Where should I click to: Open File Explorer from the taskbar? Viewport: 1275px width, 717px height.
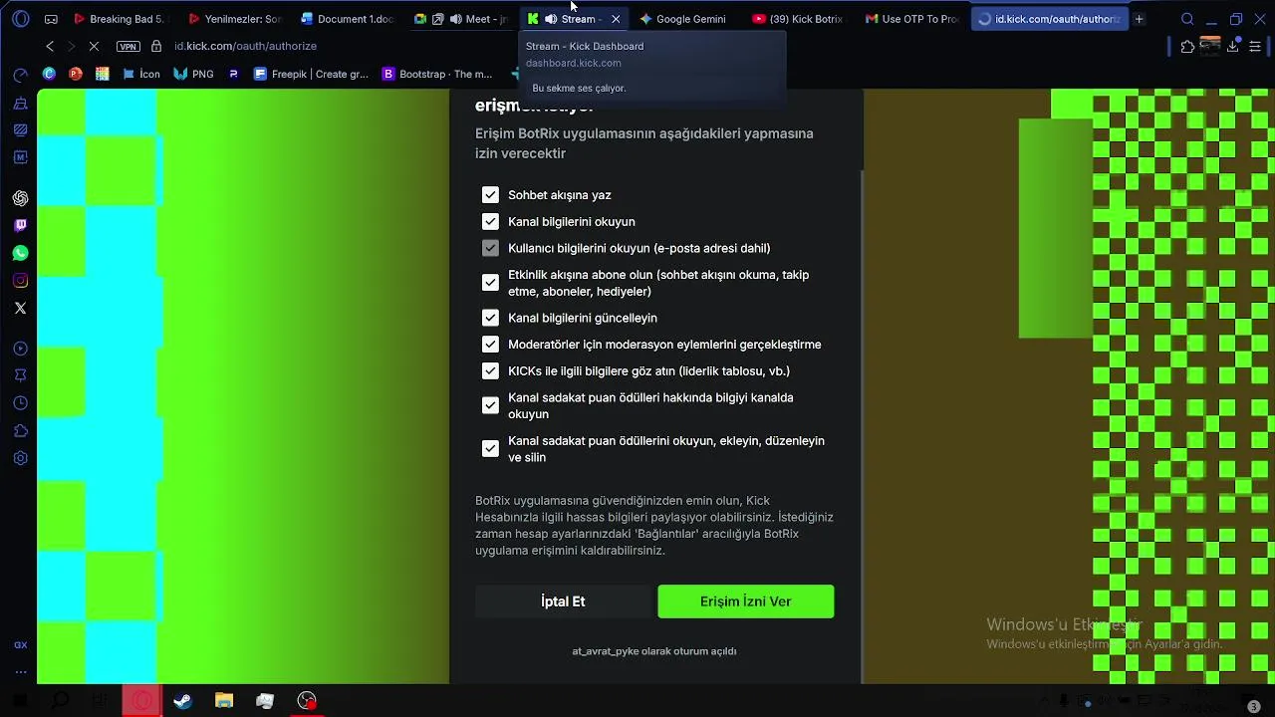click(x=224, y=701)
